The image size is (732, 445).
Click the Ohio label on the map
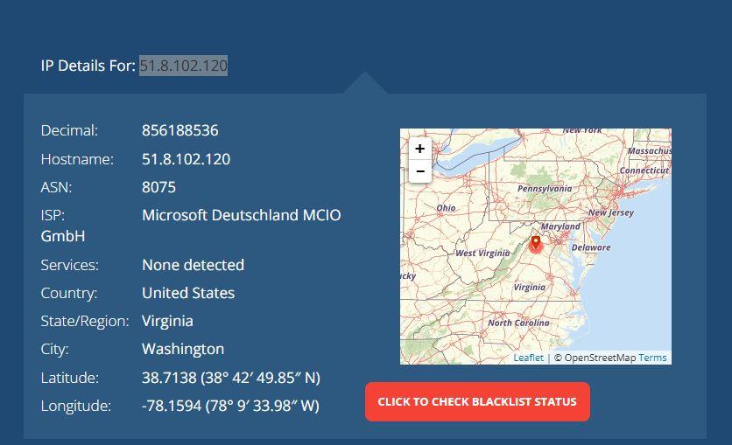click(x=446, y=208)
